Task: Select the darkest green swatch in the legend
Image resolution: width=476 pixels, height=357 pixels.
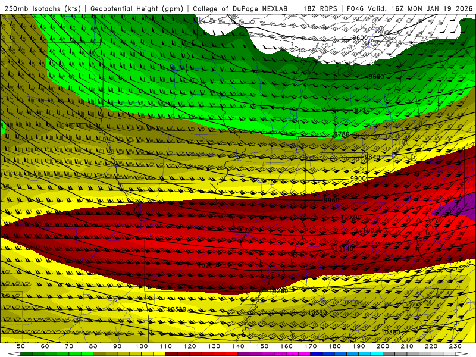Action: (26, 354)
